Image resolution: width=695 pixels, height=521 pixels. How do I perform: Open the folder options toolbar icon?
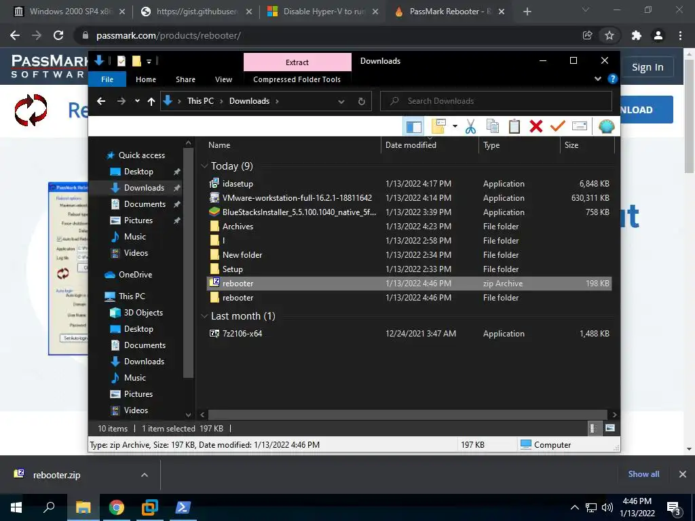[438, 127]
